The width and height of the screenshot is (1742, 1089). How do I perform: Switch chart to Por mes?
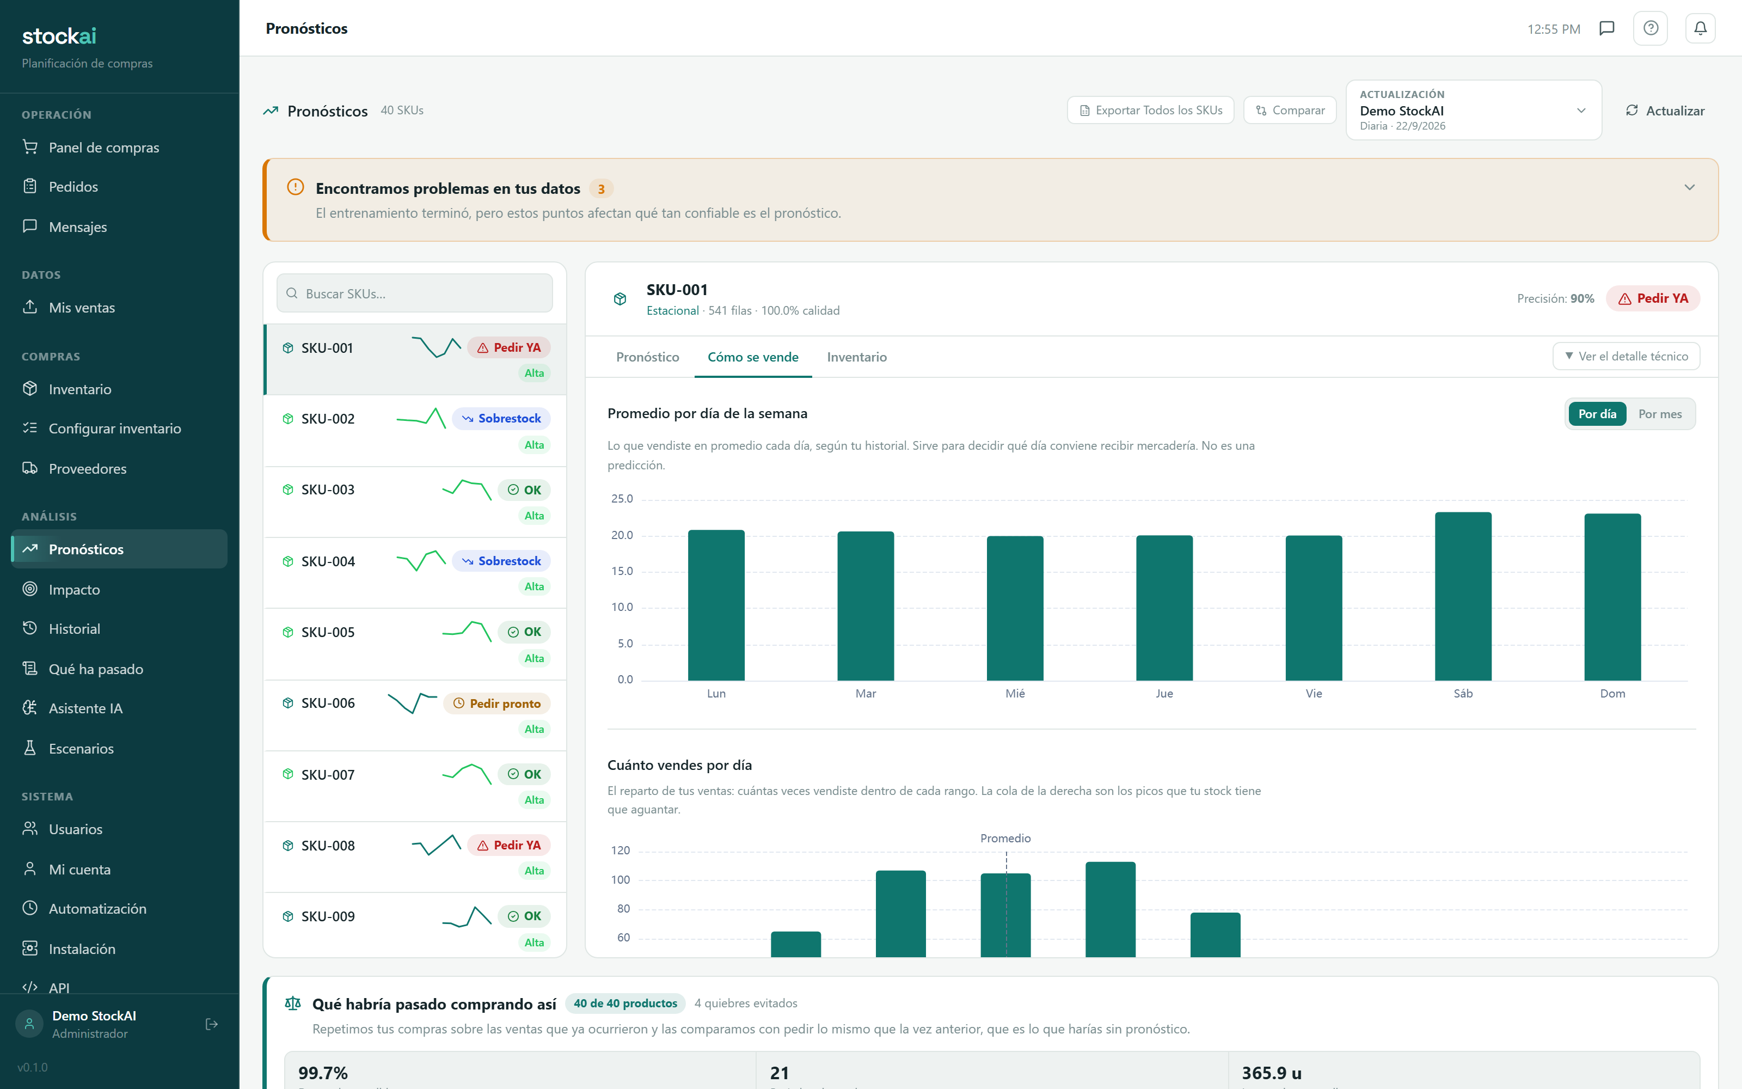click(1660, 413)
